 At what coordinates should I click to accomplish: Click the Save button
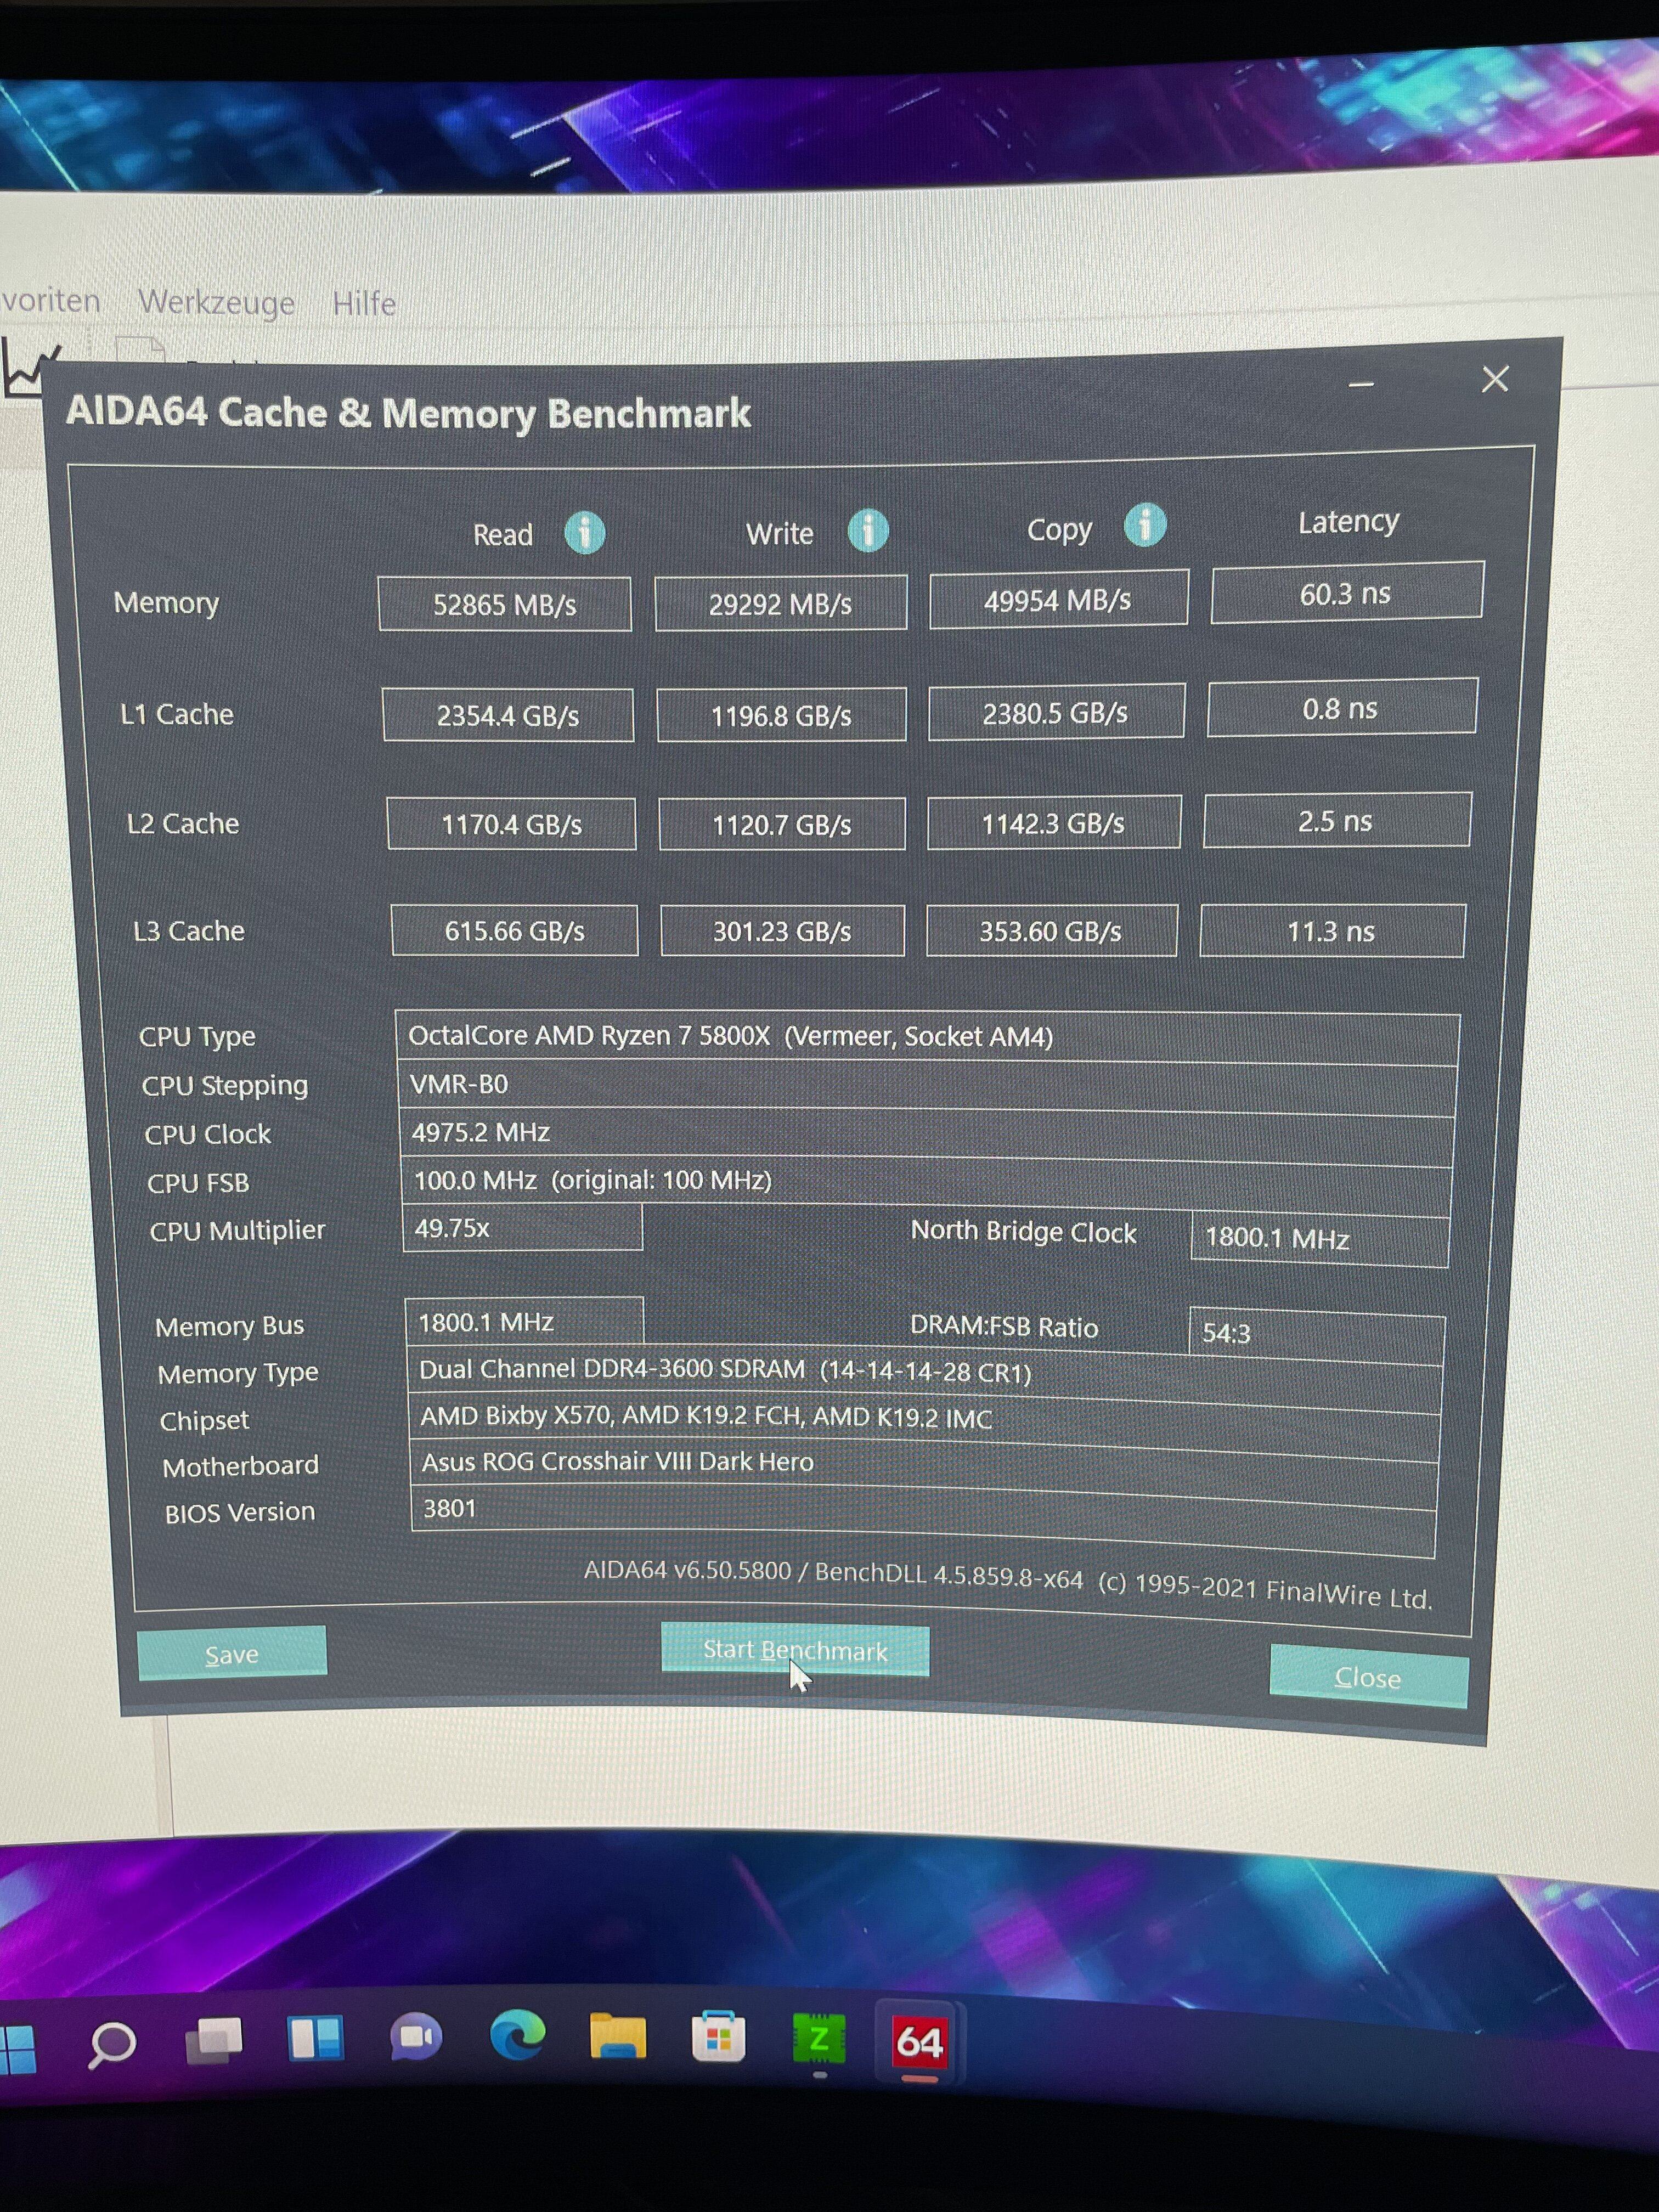coord(232,1654)
